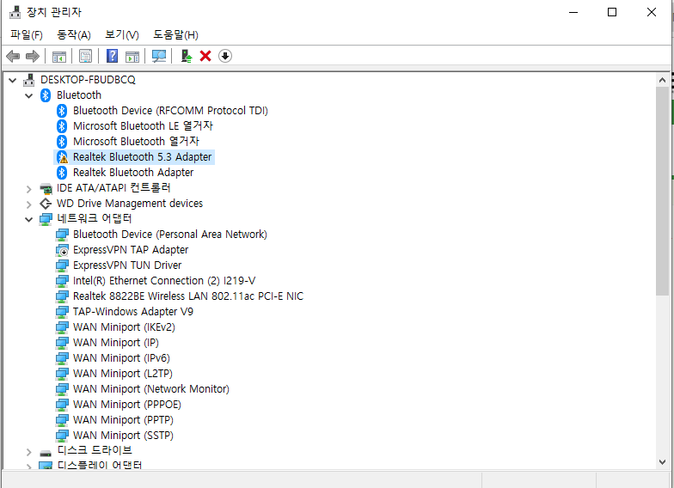Click the blue Help question mark icon

point(112,56)
